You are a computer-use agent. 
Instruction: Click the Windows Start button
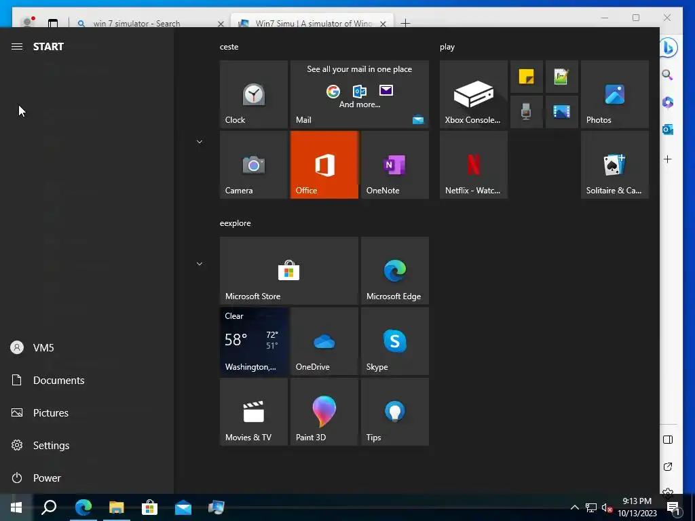tap(16, 507)
